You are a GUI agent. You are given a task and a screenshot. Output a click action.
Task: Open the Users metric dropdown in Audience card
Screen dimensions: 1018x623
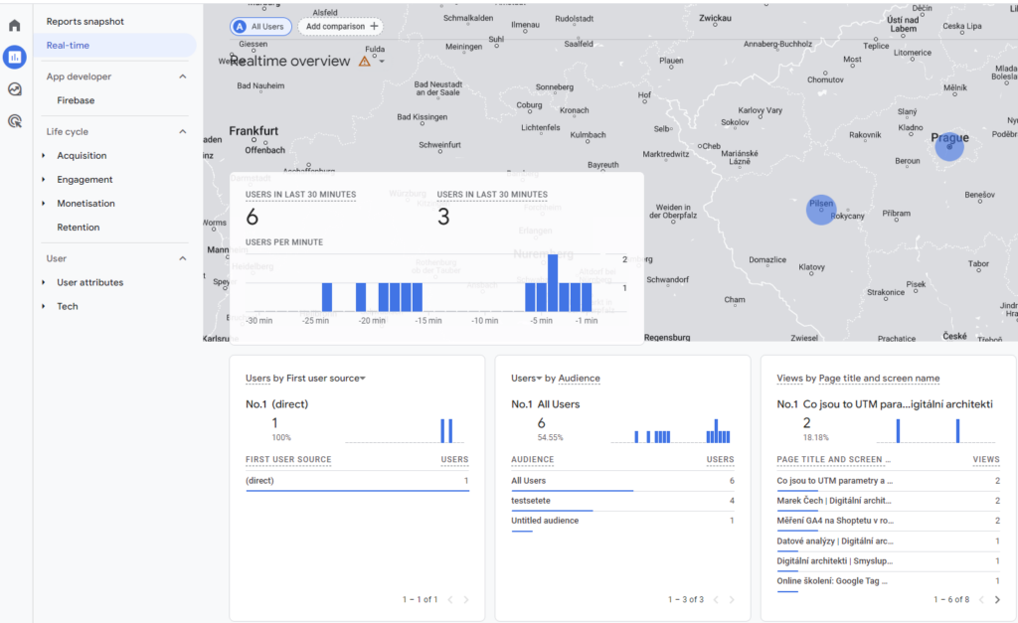point(539,379)
